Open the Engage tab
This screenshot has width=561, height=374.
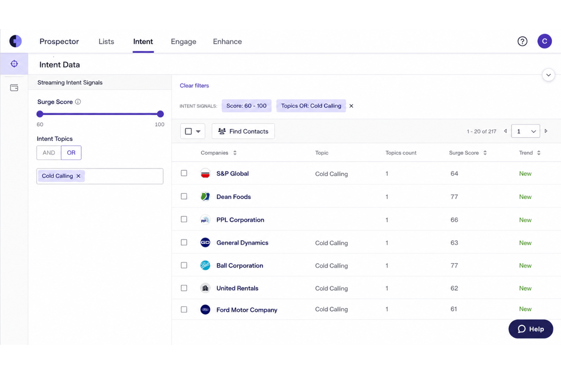coord(183,41)
